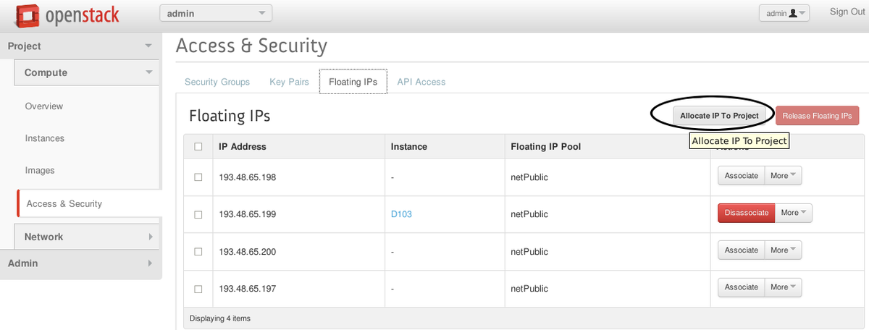Click the OpenStack logo icon

(x=28, y=14)
